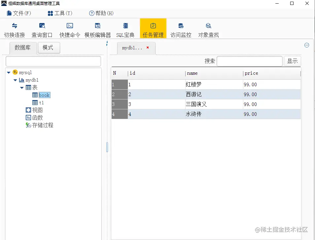Click the 红楼梦 name cell
Viewport: 315px width, 240px height.
pyautogui.click(x=214, y=85)
